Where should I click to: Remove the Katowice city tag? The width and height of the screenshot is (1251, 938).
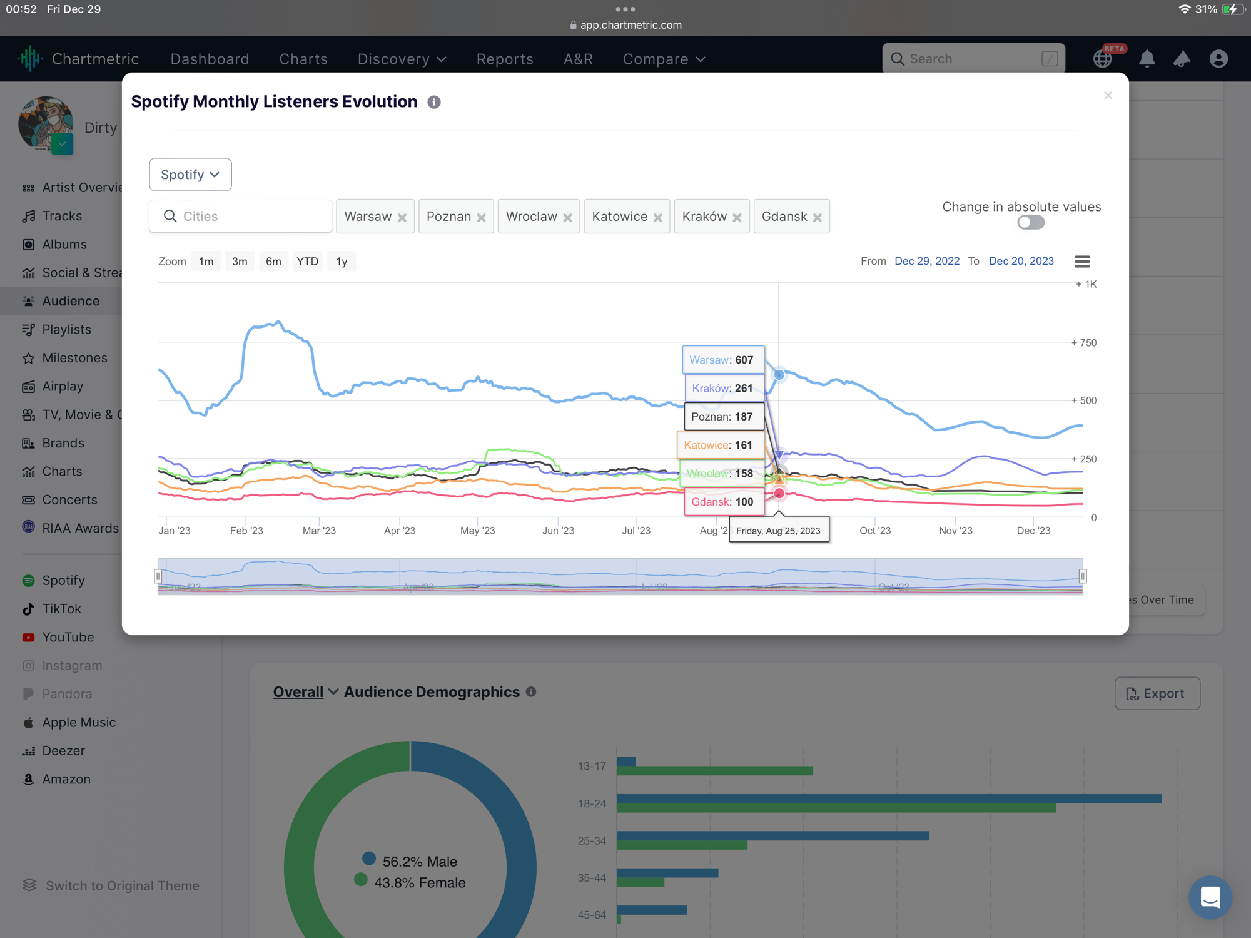[x=657, y=217]
